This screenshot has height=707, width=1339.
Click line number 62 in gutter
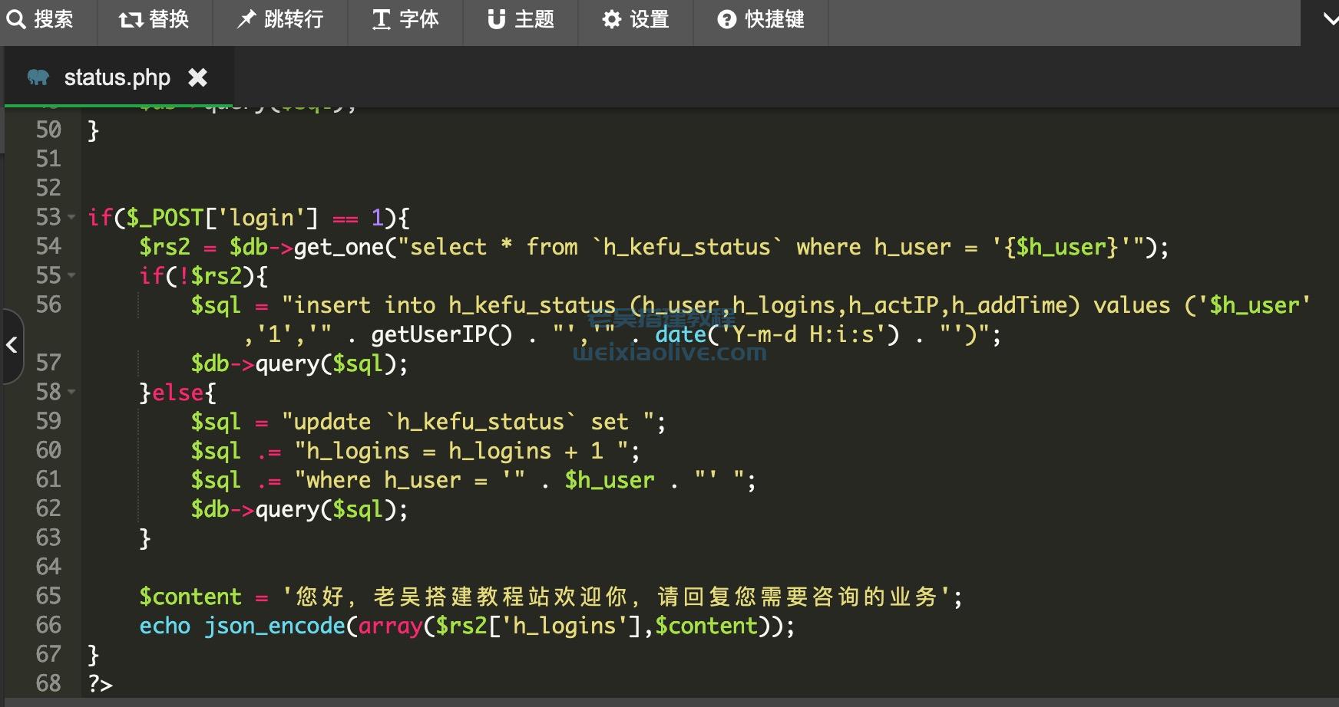48,508
